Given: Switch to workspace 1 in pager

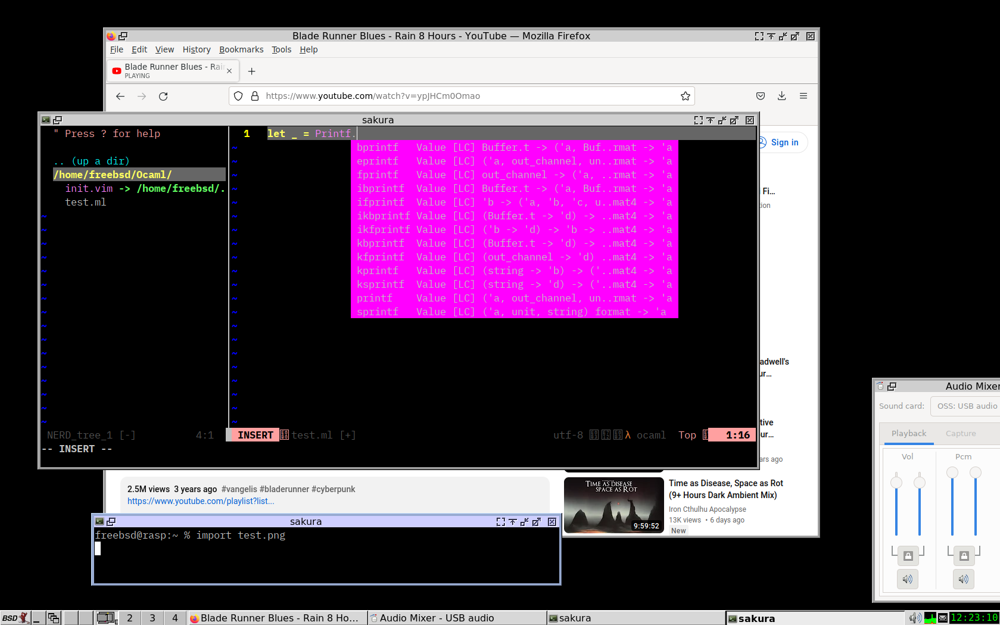Looking at the screenshot, I should point(107,618).
